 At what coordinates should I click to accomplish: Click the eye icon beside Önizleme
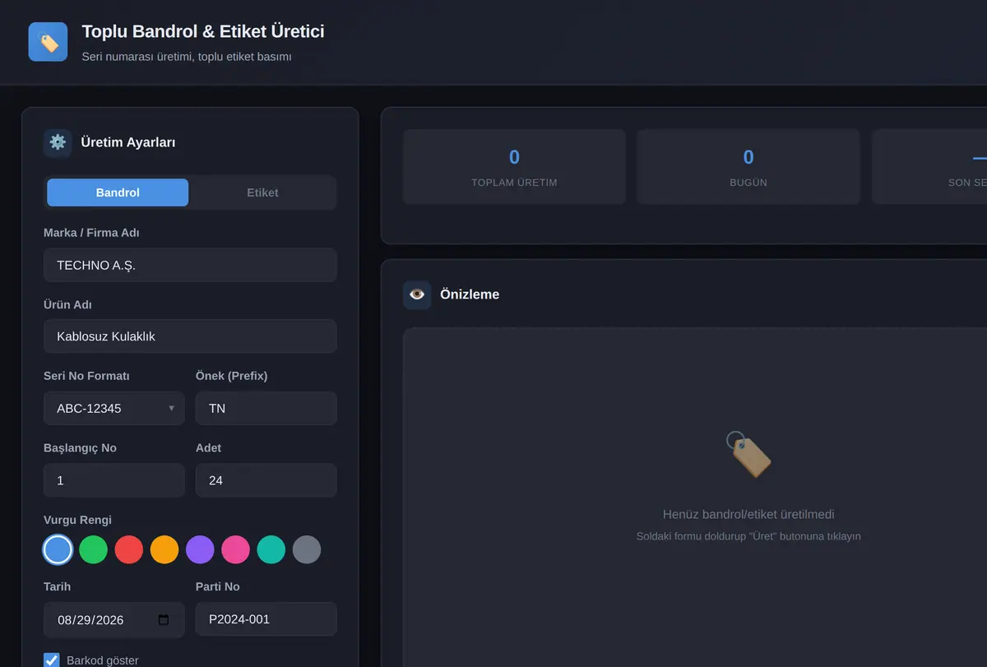pyautogui.click(x=417, y=294)
